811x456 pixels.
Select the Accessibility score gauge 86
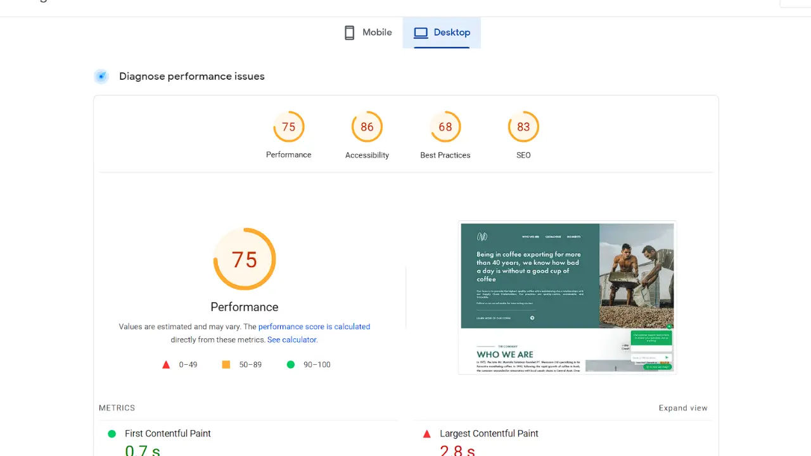click(367, 127)
